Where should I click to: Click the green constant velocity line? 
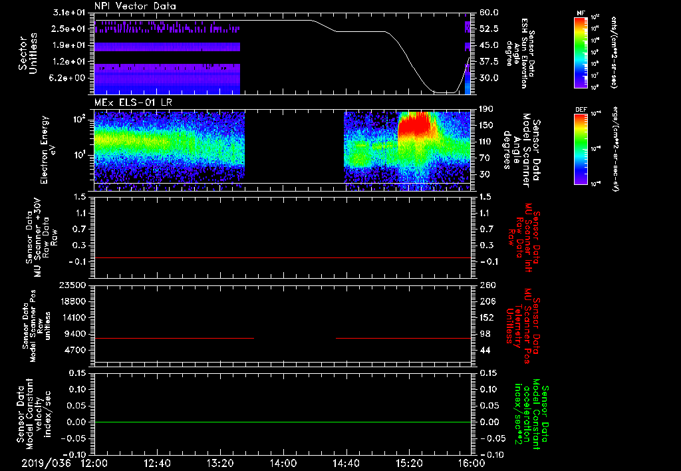coord(283,422)
